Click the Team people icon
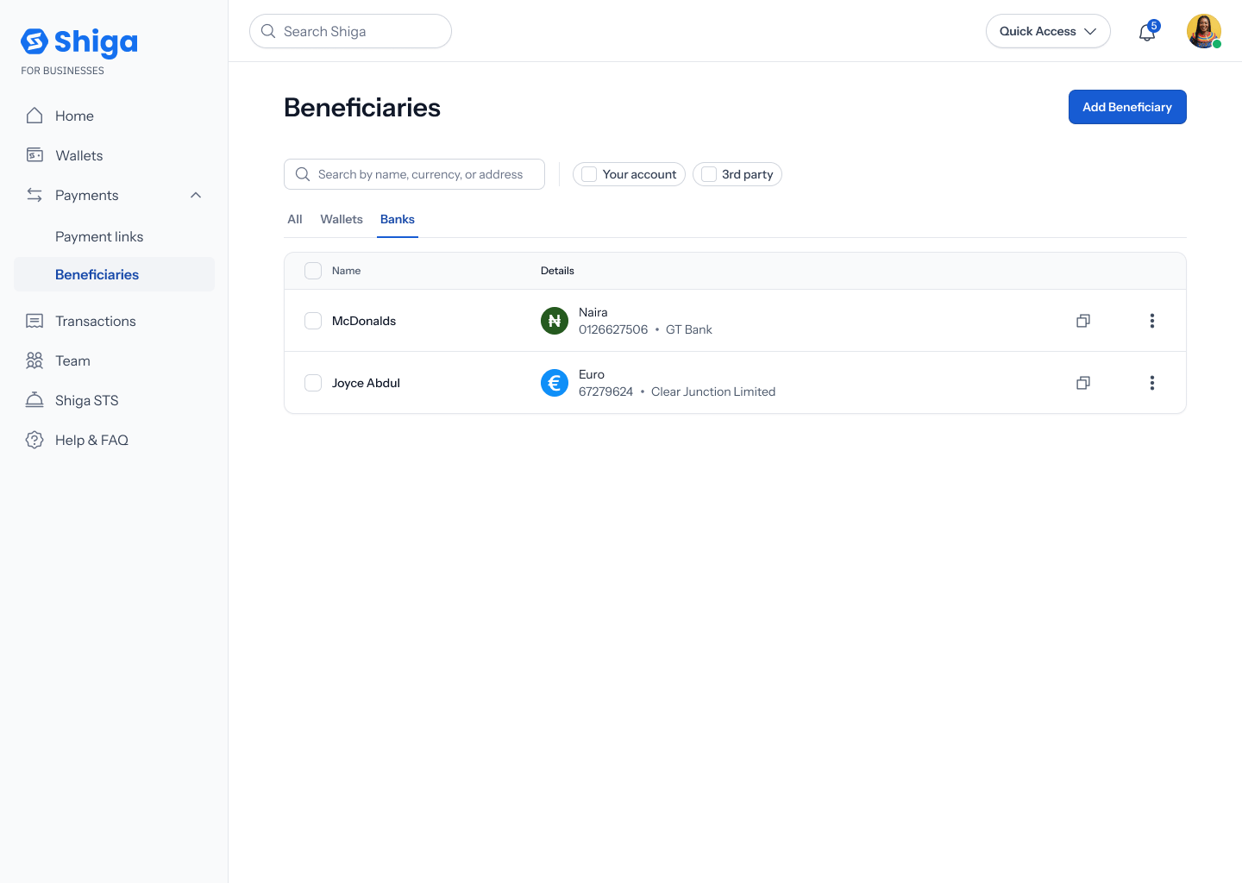 click(x=34, y=360)
